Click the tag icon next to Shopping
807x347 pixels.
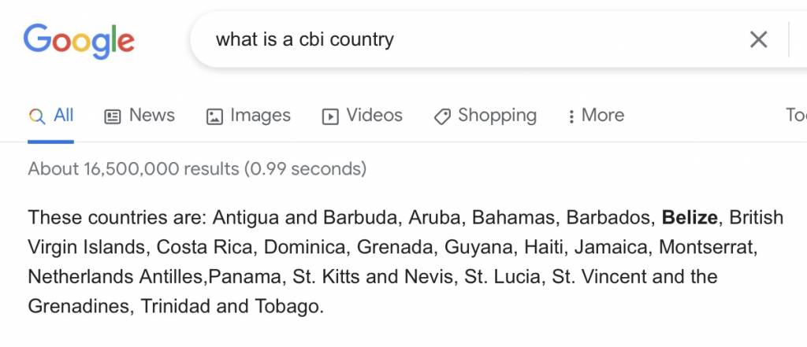click(442, 116)
